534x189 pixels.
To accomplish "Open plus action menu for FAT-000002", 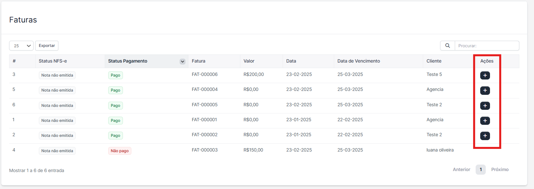I will 485,136.
